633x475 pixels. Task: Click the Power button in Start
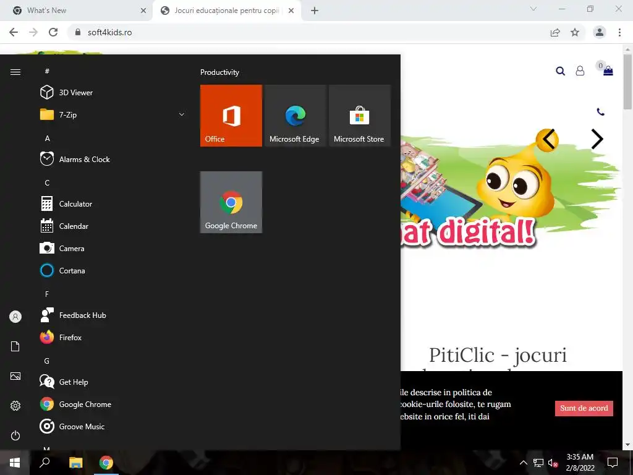click(x=15, y=435)
